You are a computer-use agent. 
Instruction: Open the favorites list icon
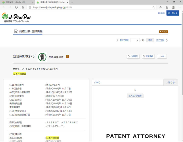(x=160, y=7)
